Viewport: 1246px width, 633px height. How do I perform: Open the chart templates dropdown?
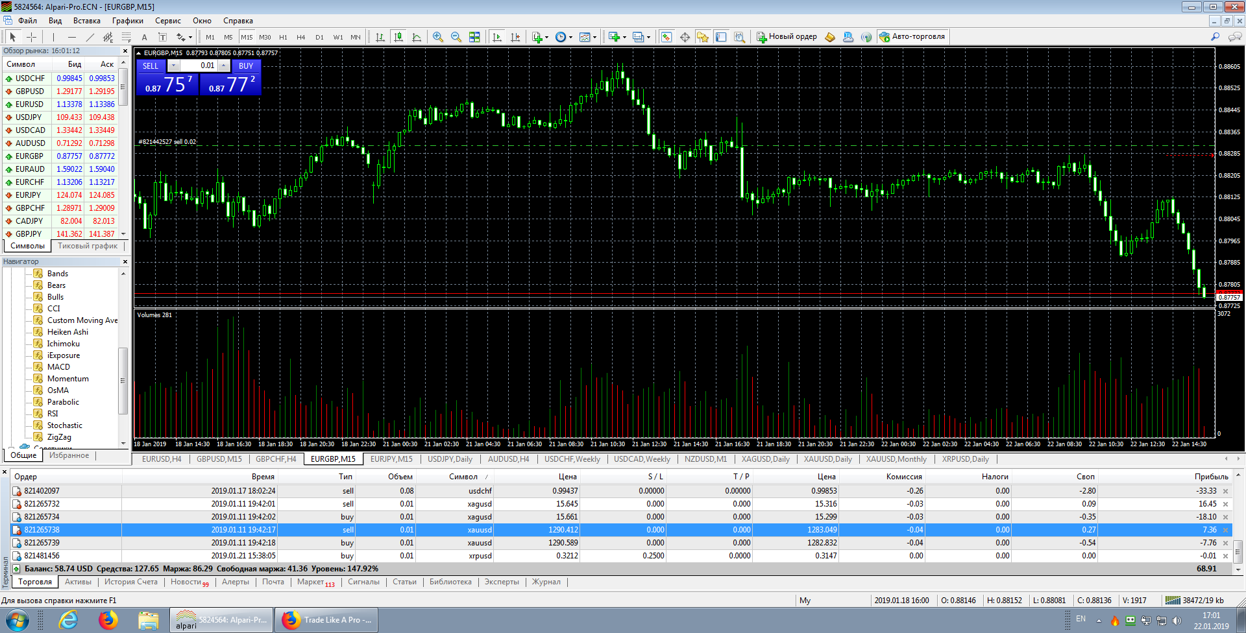tap(594, 37)
